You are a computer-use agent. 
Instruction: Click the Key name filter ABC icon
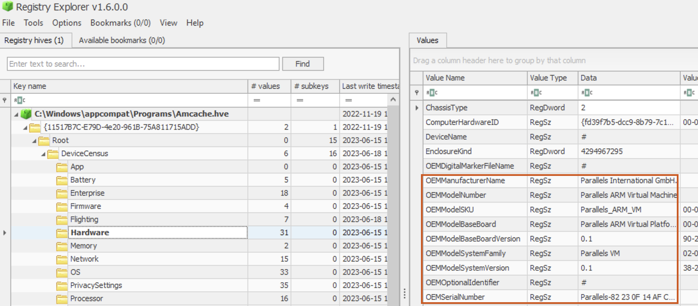coord(19,100)
